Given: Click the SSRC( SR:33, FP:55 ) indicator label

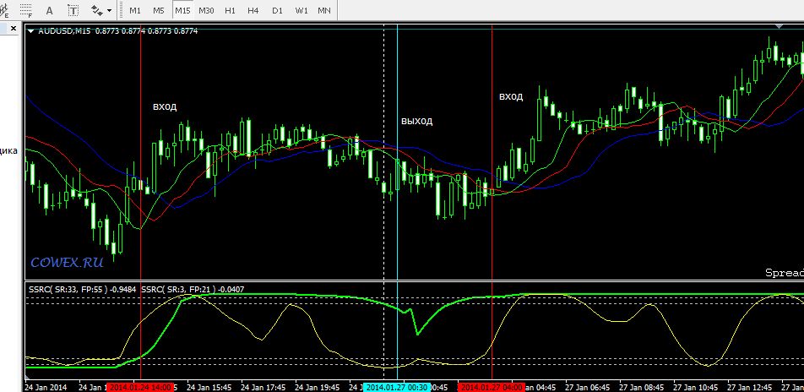Looking at the screenshot, I should pos(83,290).
